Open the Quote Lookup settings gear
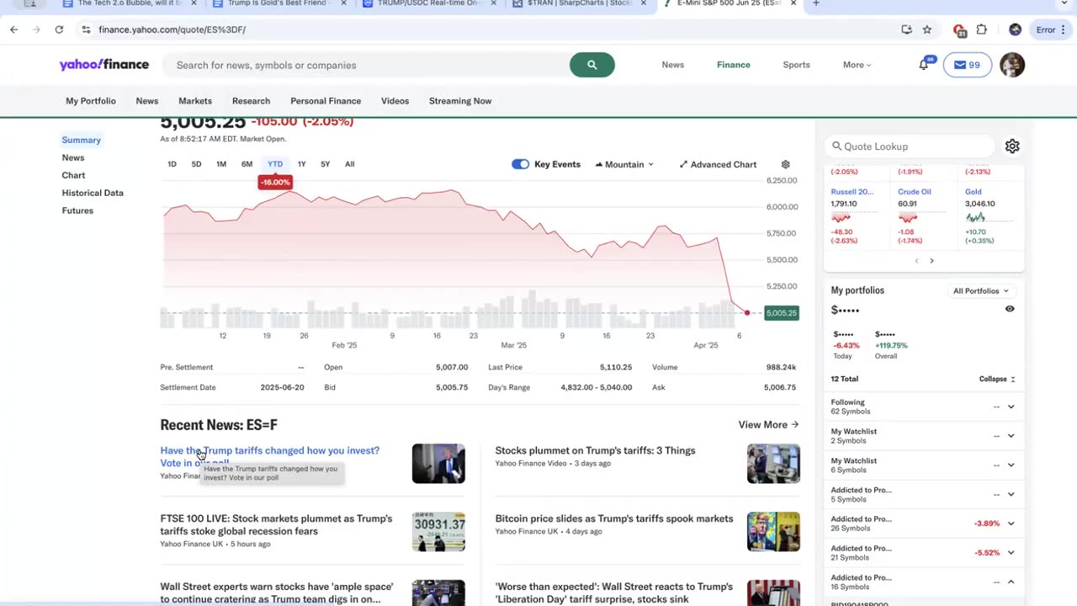Screen dimensions: 1077x606 point(1012,146)
